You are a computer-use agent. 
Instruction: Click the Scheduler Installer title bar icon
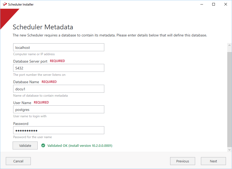5,4
